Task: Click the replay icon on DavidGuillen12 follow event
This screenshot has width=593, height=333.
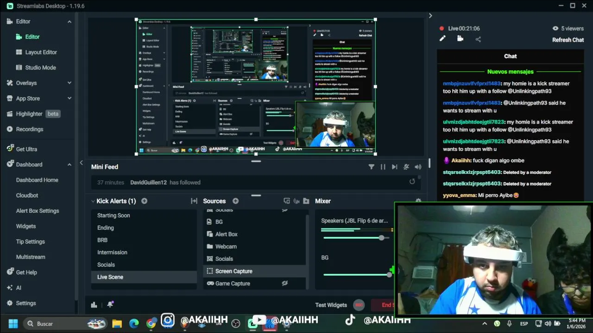Action: tap(412, 182)
